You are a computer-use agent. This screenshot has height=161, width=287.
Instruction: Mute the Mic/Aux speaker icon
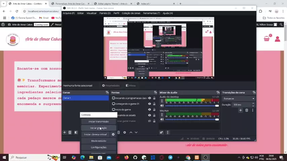click(162, 119)
